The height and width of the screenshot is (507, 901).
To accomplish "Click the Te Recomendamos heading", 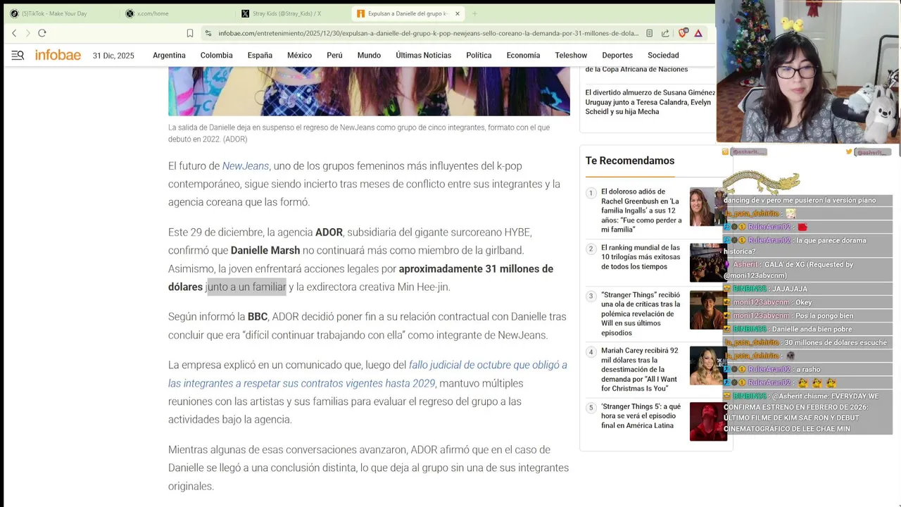I will pyautogui.click(x=630, y=161).
